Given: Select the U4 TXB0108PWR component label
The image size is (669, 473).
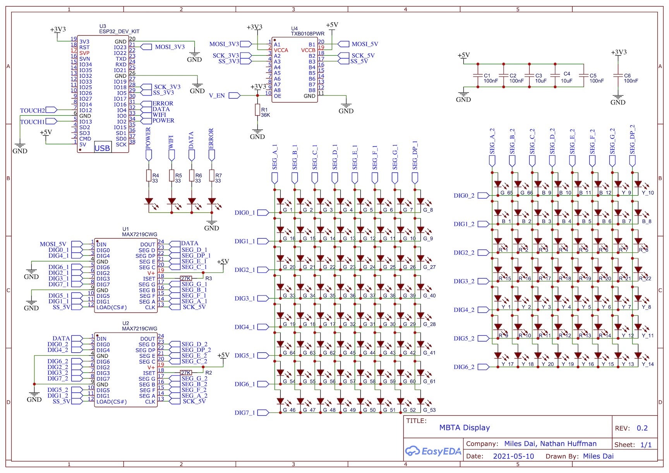Looking at the screenshot, I should 308,31.
